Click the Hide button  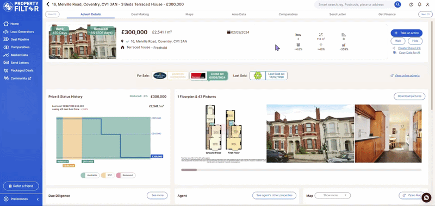tap(415, 41)
